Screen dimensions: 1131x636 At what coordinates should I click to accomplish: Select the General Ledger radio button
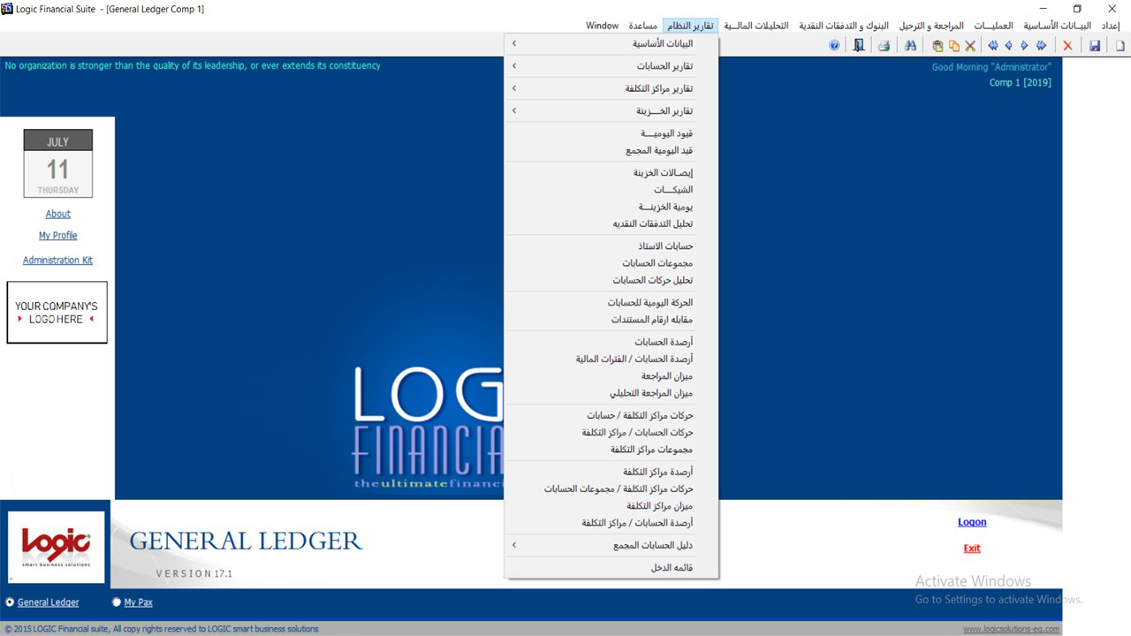click(x=11, y=602)
